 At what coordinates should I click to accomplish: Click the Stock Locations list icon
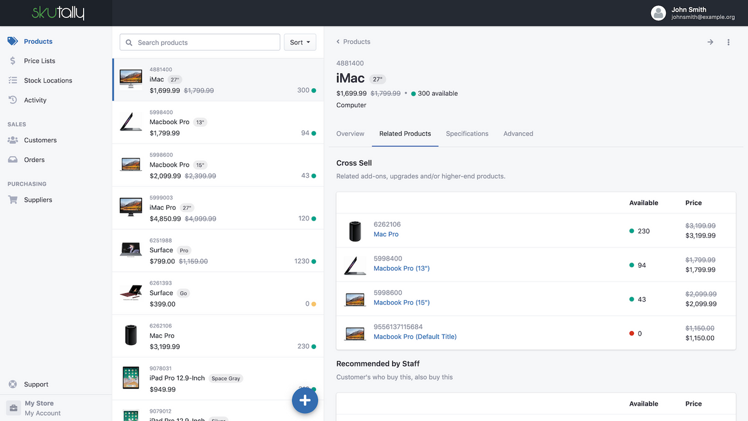click(13, 81)
